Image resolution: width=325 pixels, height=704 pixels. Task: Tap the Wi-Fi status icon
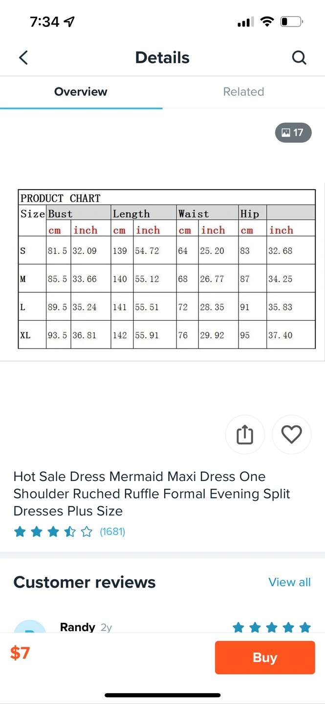(x=267, y=22)
